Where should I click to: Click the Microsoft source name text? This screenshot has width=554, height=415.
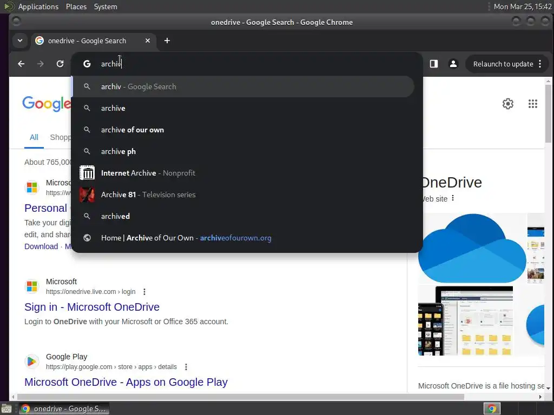click(61, 282)
